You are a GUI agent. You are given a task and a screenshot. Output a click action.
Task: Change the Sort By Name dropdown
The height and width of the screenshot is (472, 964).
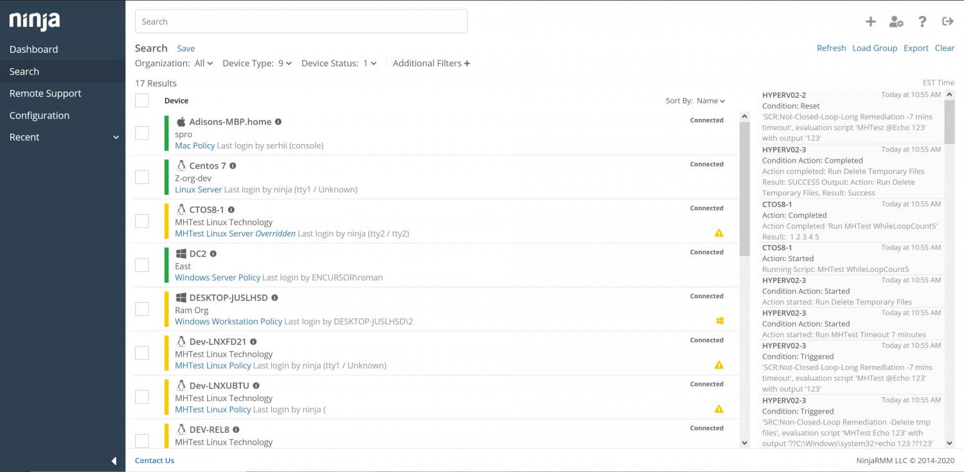coord(710,101)
